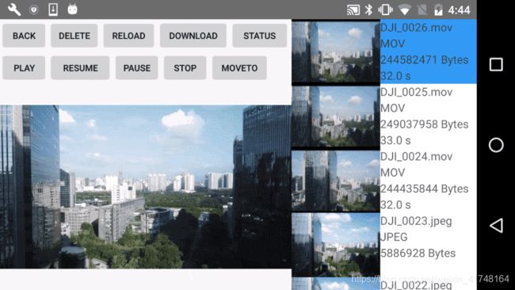Tap the video preview image

click(146, 186)
